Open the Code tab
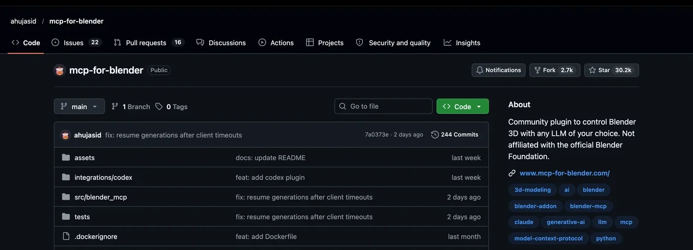The image size is (693, 250). tap(26, 43)
